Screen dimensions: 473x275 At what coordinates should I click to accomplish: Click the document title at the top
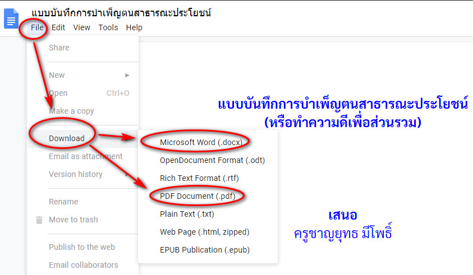(x=121, y=12)
